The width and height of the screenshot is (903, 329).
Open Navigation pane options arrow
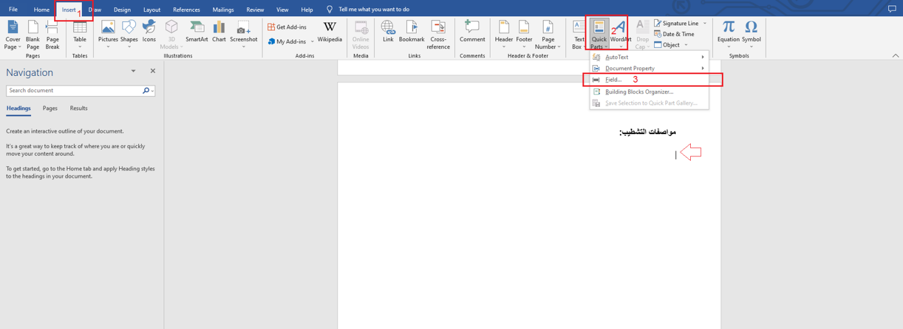(x=134, y=71)
